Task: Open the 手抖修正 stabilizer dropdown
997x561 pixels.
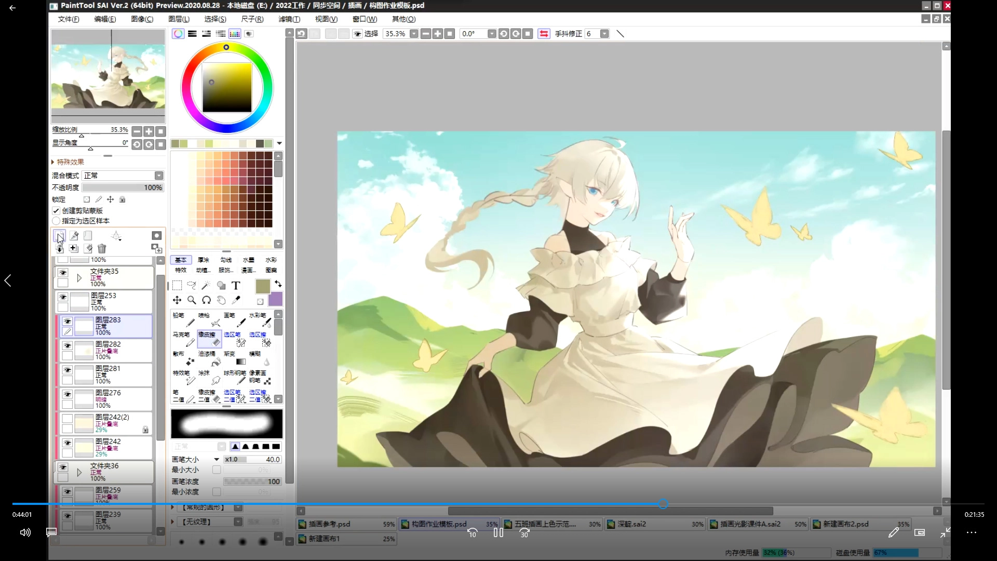Action: click(604, 34)
